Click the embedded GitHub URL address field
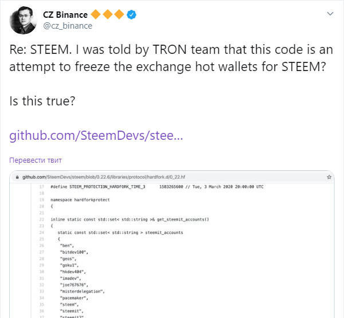The height and width of the screenshot is (318, 346). [115, 178]
